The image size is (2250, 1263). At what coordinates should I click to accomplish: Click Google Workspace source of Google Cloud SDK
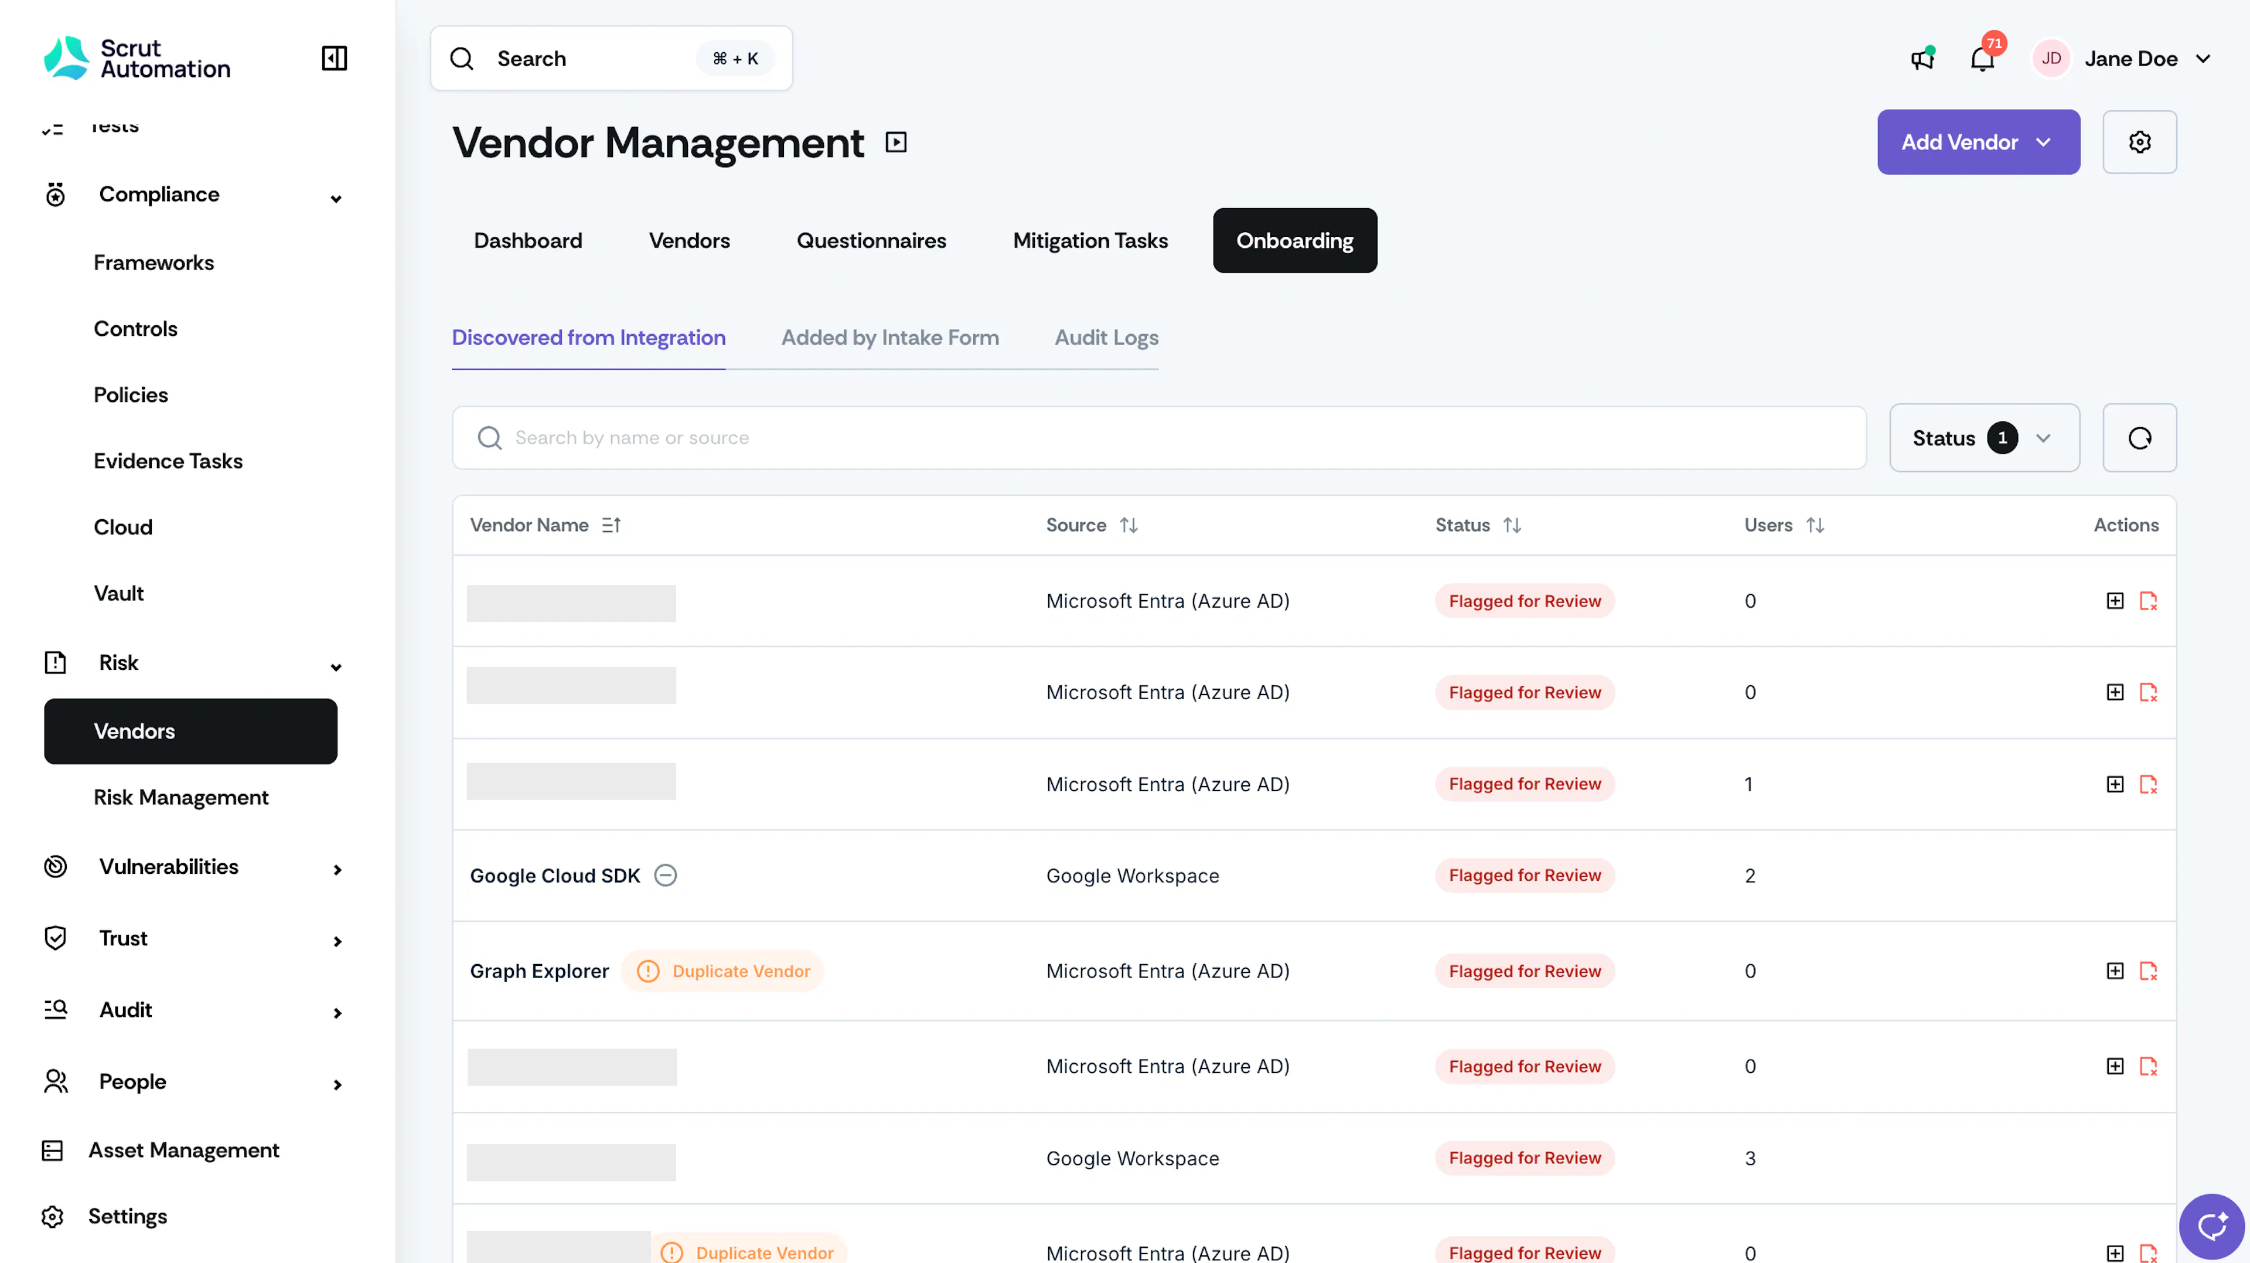click(1132, 875)
